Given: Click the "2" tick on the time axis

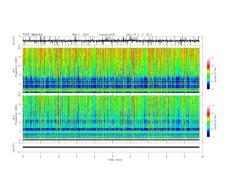Looking at the screenshot, I should coord(59,157).
